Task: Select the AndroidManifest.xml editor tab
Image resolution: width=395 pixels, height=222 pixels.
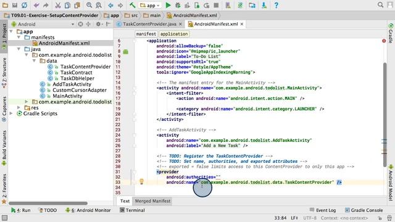Action: point(215,24)
